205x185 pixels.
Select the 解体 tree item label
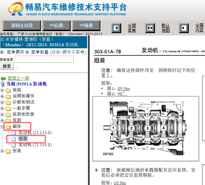pyautogui.click(x=17, y=127)
